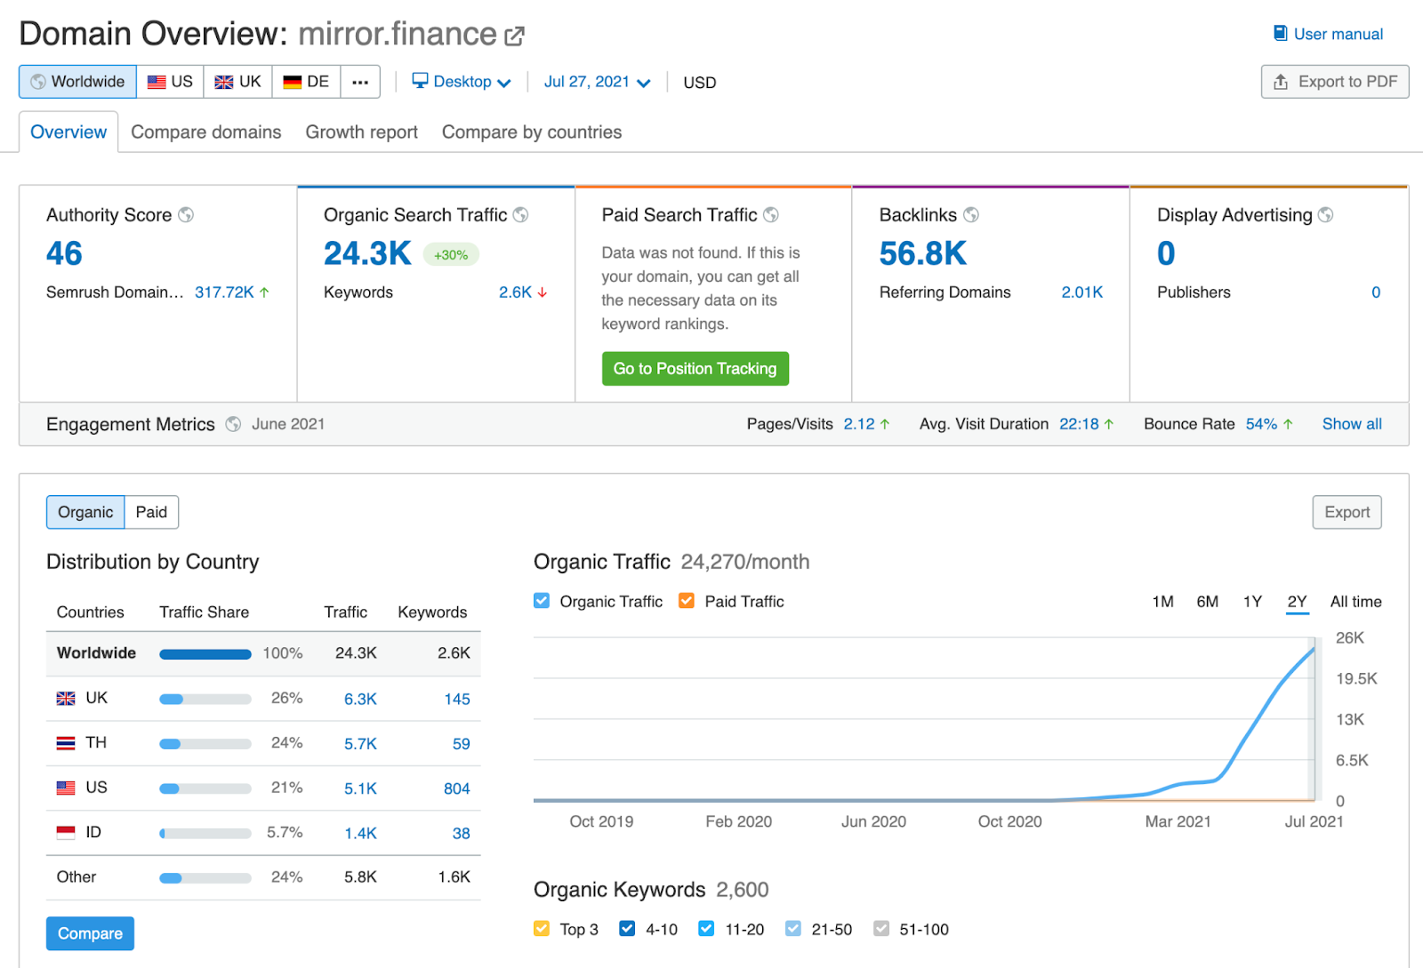
Task: Click up arrow next to Semrush Domain rank
Action: 264,292
